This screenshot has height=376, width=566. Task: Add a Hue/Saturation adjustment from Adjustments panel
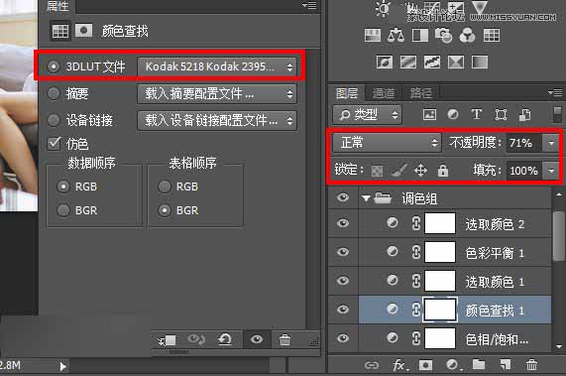(373, 36)
